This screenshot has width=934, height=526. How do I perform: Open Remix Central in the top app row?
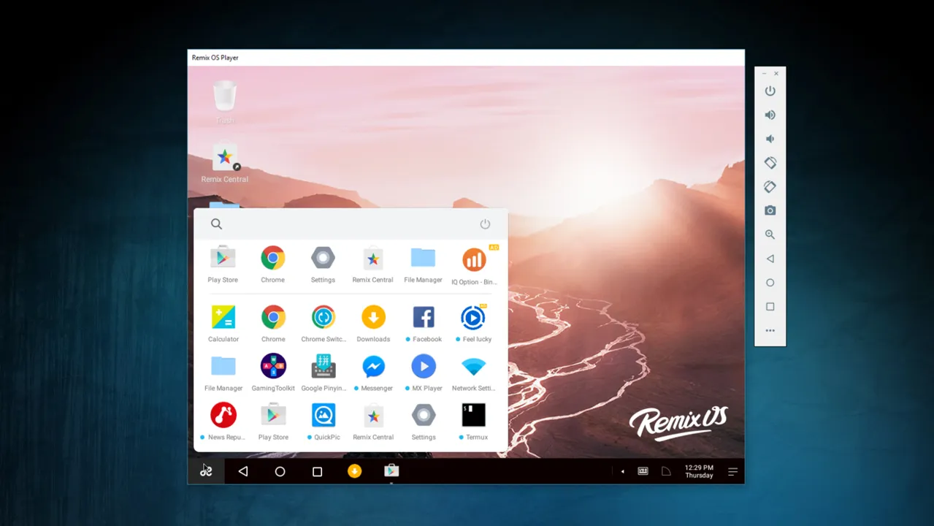[373, 258]
